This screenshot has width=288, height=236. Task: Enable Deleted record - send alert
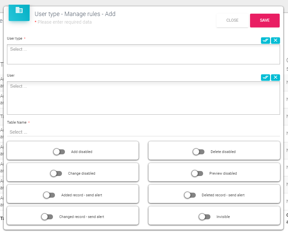[190, 195]
